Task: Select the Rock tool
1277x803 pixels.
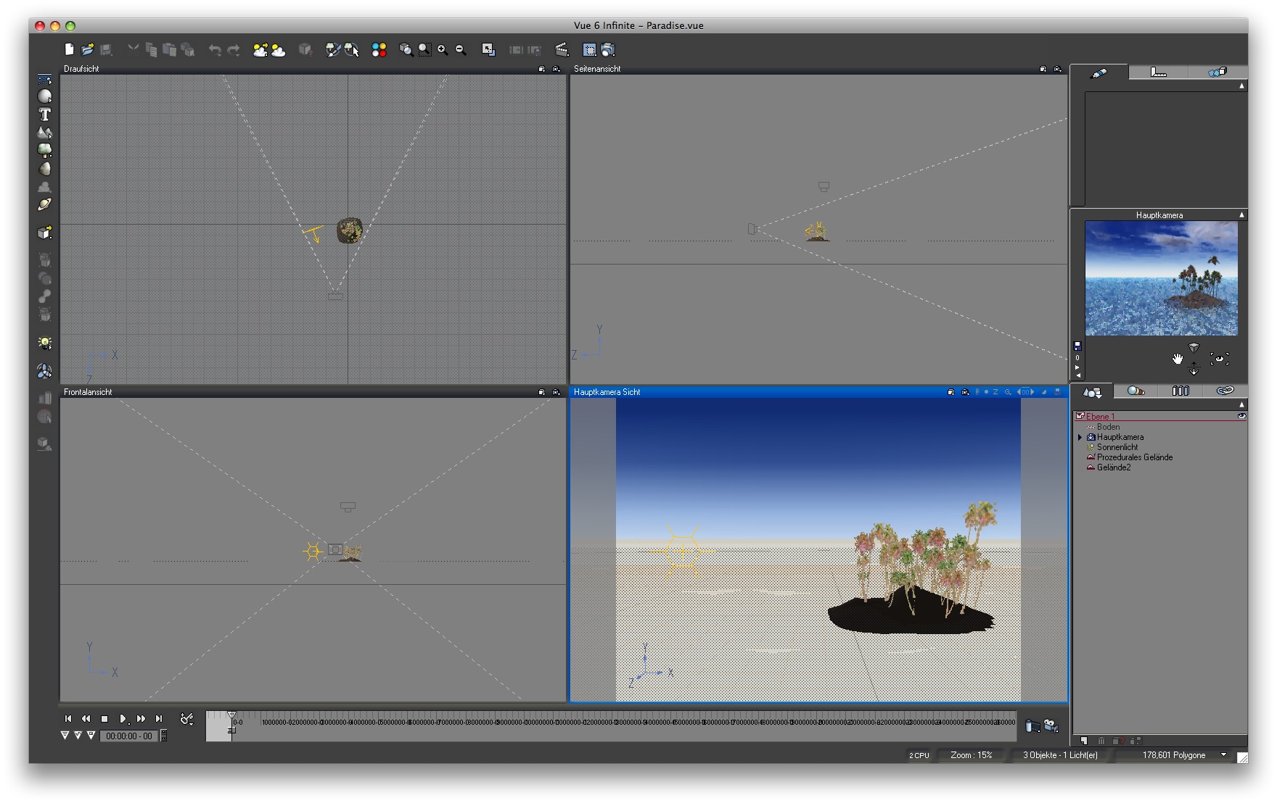Action: [45, 169]
